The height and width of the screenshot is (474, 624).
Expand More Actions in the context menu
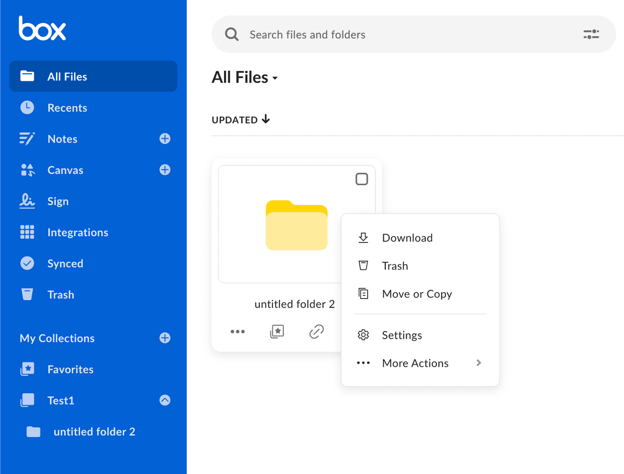pos(415,363)
